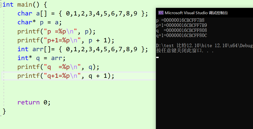This screenshot has height=129, width=253.
Task: Click the path line starting 'D:\text'
Action: (204, 46)
